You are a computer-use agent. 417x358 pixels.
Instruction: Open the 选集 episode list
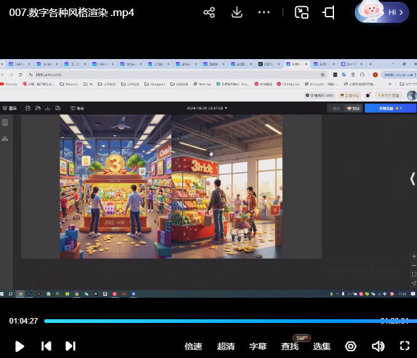tap(322, 346)
